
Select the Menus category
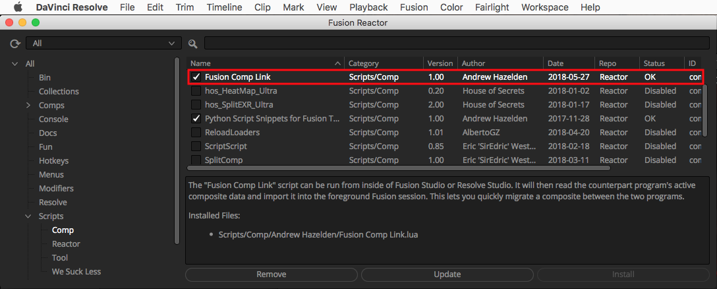pos(51,174)
